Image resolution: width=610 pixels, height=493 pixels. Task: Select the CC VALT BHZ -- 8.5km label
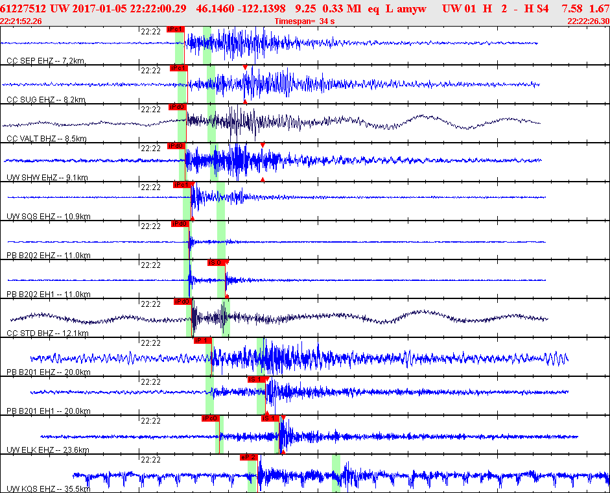click(x=47, y=139)
